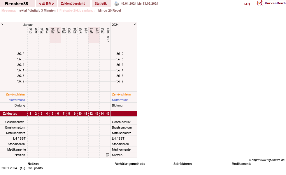Open the Zyklenübersicht tab
Image resolution: width=286 pixels, height=175 pixels.
point(73,3)
